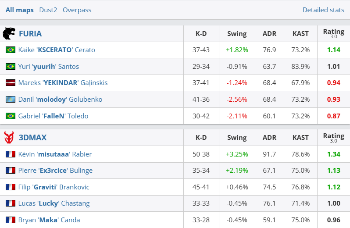Click the Kazakhstan flag beside molodoy

tap(11, 100)
